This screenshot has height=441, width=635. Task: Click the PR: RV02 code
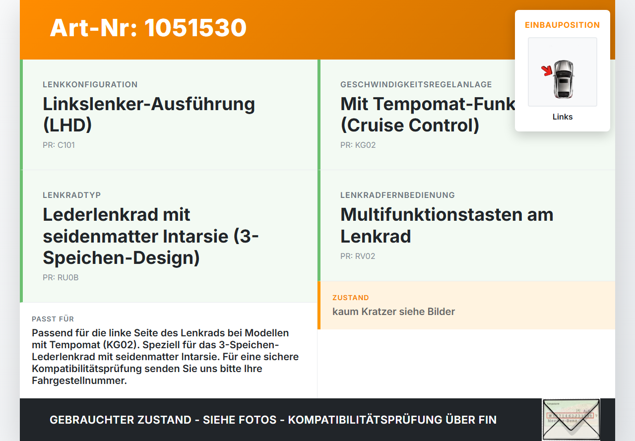click(x=358, y=256)
